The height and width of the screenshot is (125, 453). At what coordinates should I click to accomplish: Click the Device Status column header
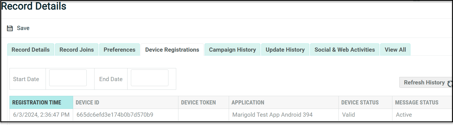coord(360,102)
